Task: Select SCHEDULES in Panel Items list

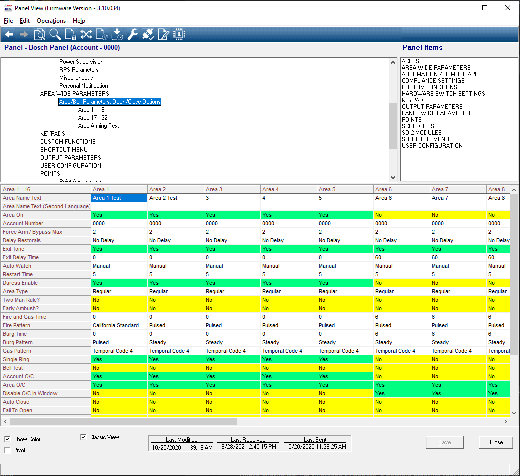Action: [x=418, y=126]
